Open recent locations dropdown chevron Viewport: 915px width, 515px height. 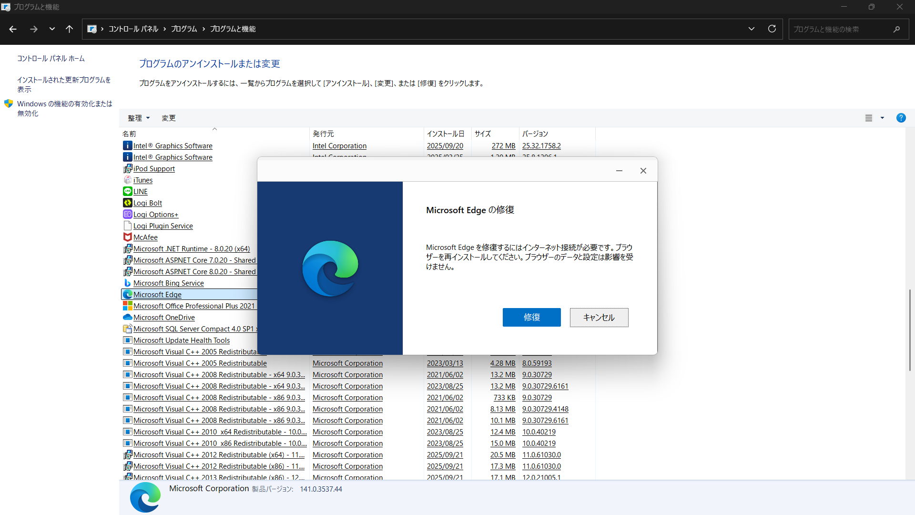[52, 29]
